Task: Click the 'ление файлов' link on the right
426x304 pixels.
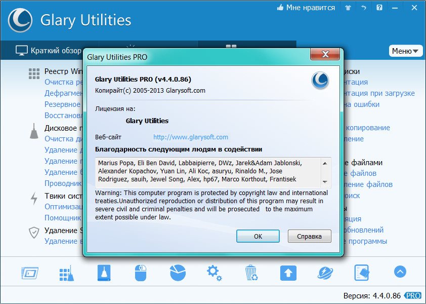Action: point(368,184)
